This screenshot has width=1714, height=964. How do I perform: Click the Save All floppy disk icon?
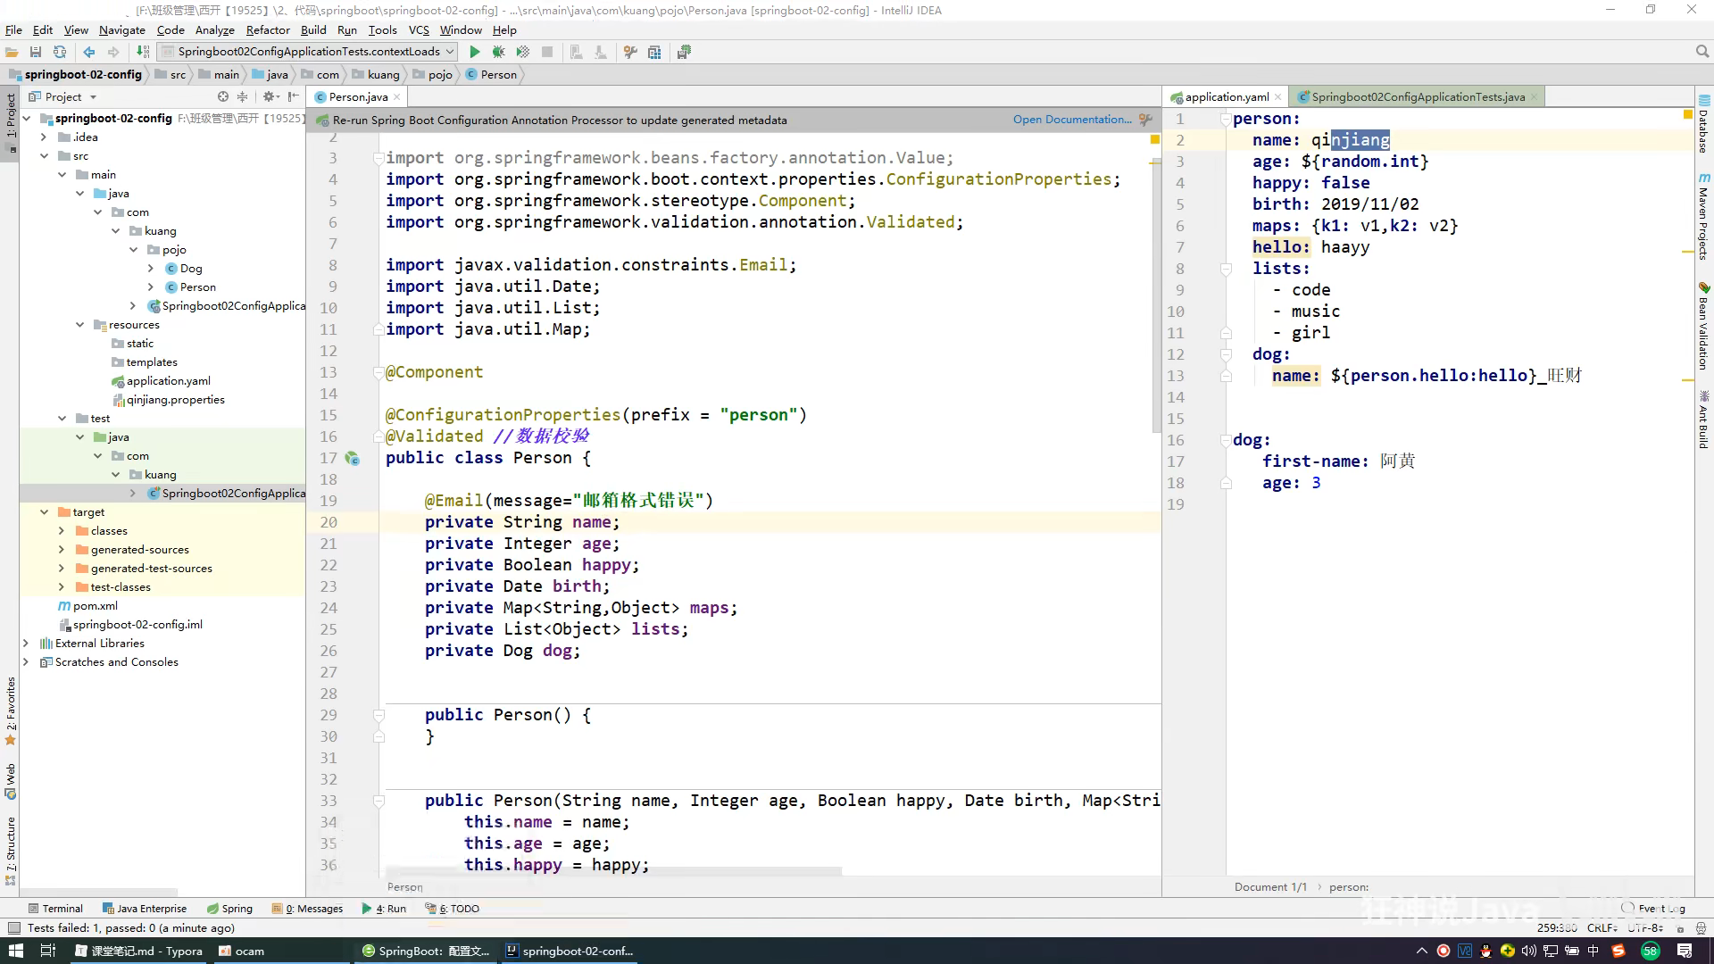coord(36,52)
